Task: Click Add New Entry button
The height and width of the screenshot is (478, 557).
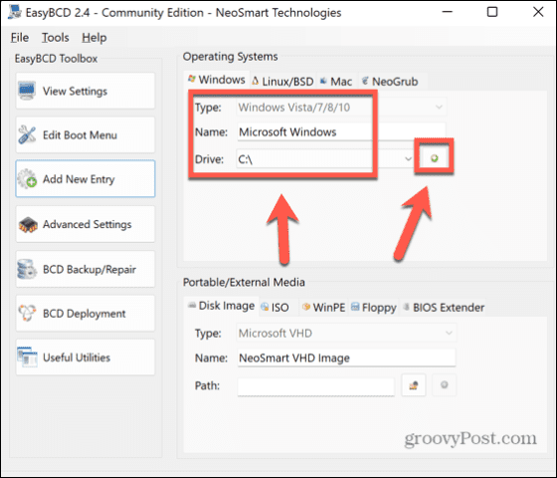Action: pos(86,178)
